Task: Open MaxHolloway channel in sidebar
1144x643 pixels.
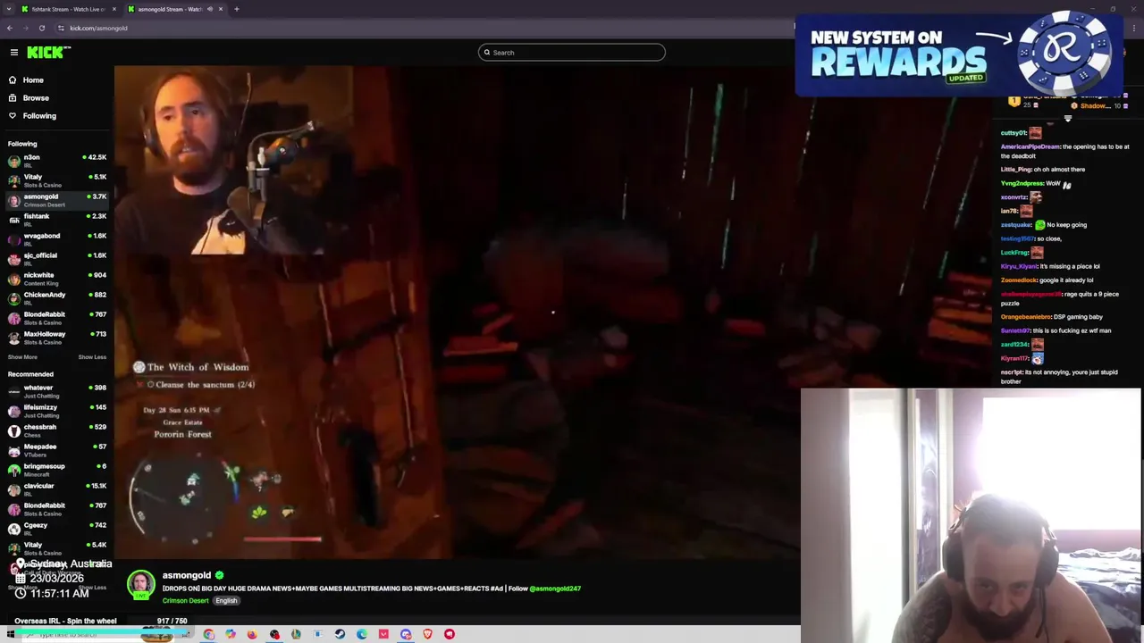Action: click(57, 338)
